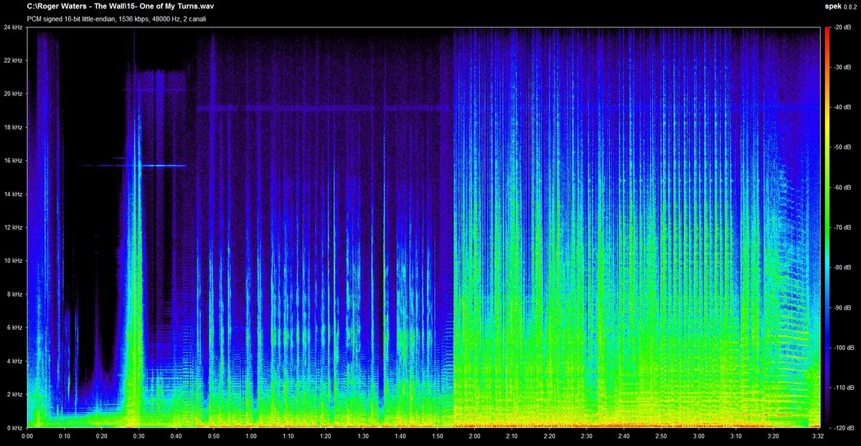Screen dimensions: 861x446
Task: Click the 0:40 time axis label
Action: [x=177, y=436]
